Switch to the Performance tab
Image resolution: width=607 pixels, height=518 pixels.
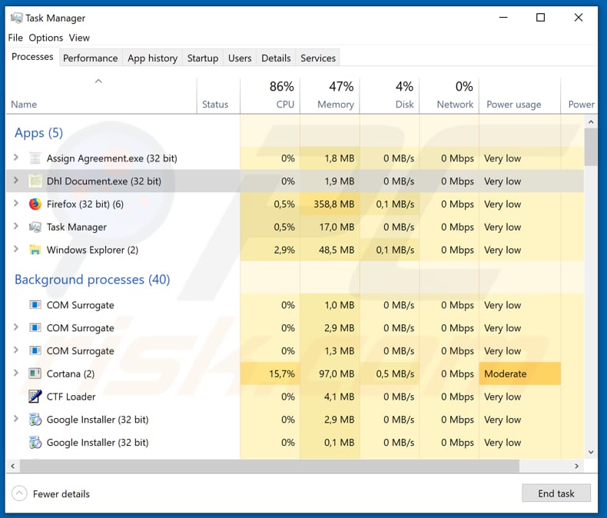click(x=90, y=58)
